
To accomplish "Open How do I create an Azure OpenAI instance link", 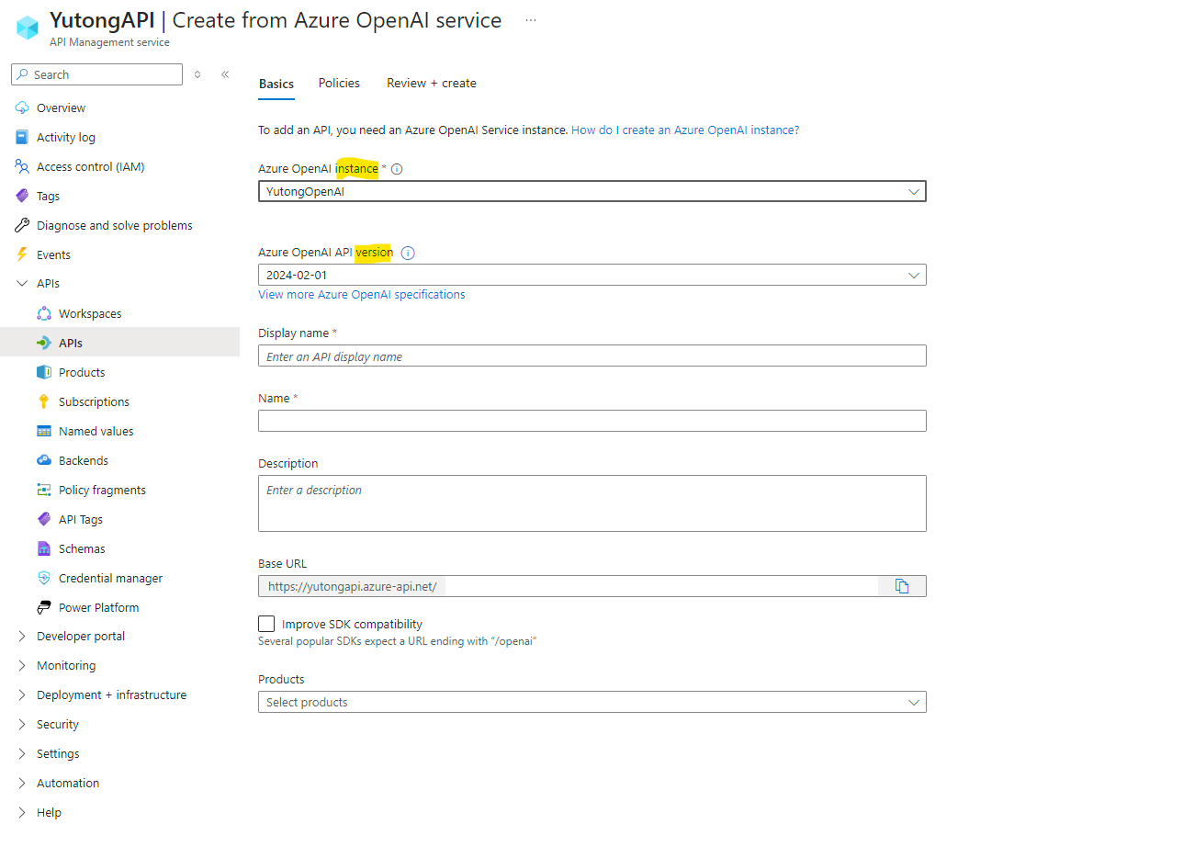I will 685,130.
